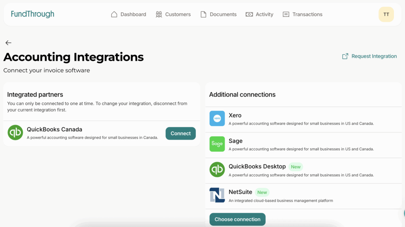
Task: Click the QuickBooks Canada logo icon
Action: [15, 132]
